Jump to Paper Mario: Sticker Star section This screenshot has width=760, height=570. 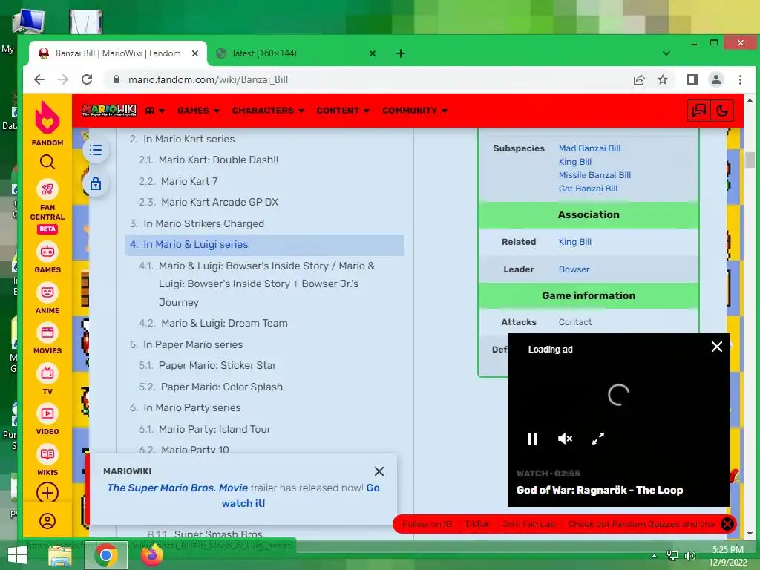pos(217,365)
